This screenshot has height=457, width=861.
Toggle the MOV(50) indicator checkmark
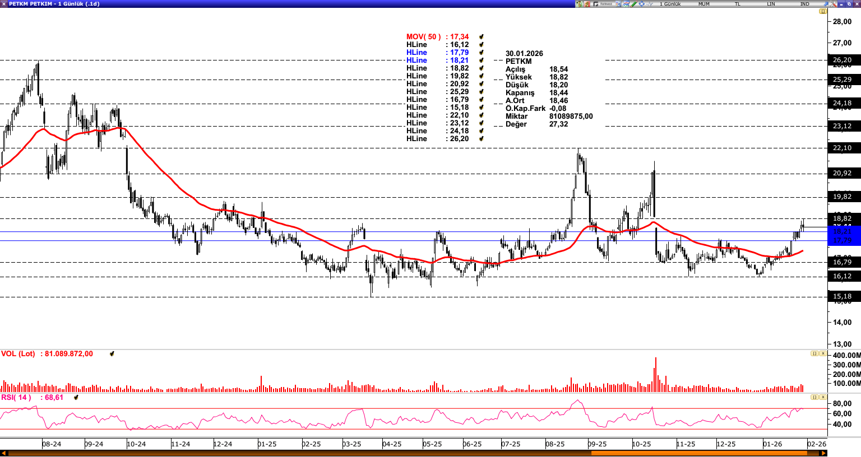click(482, 37)
